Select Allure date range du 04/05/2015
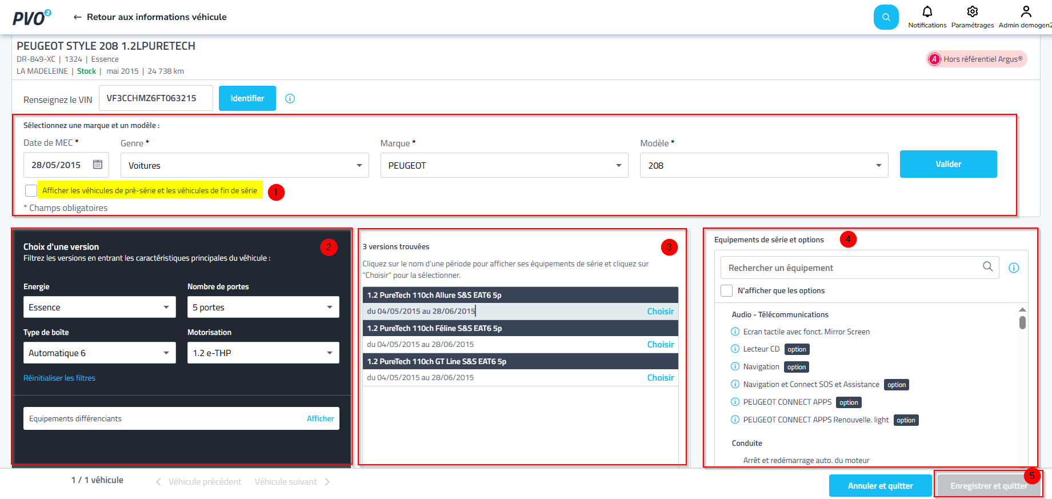The width and height of the screenshot is (1052, 499). click(421, 311)
